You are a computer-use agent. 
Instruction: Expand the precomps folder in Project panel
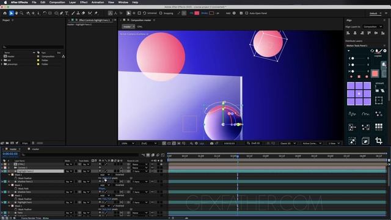click(2, 64)
